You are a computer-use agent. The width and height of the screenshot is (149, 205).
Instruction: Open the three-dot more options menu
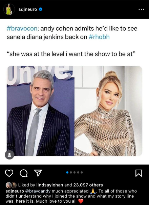pyautogui.click(x=141, y=9)
